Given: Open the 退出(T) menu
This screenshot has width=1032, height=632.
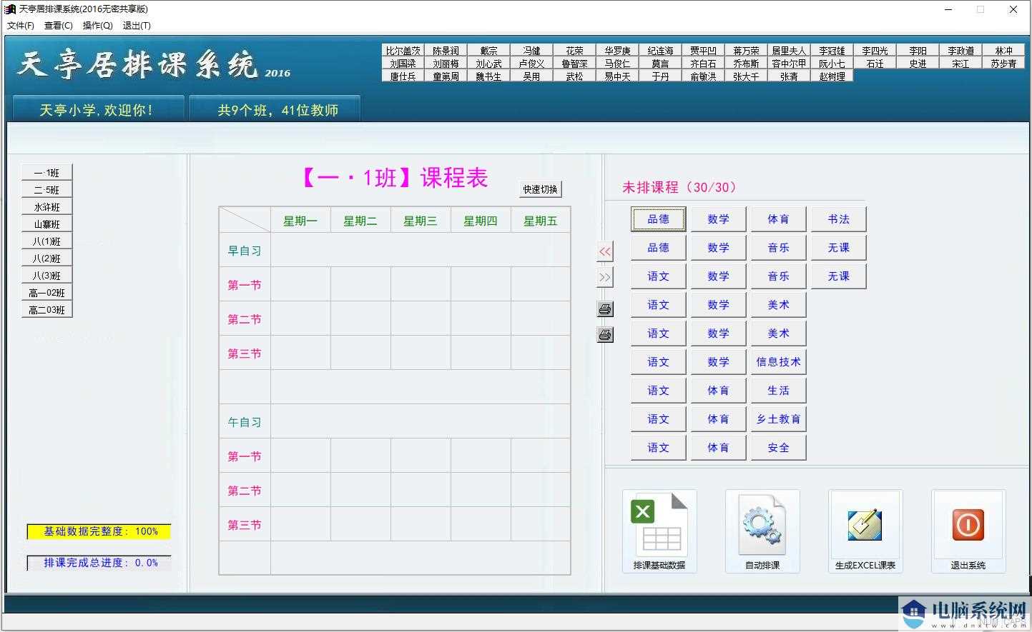Looking at the screenshot, I should tap(137, 25).
